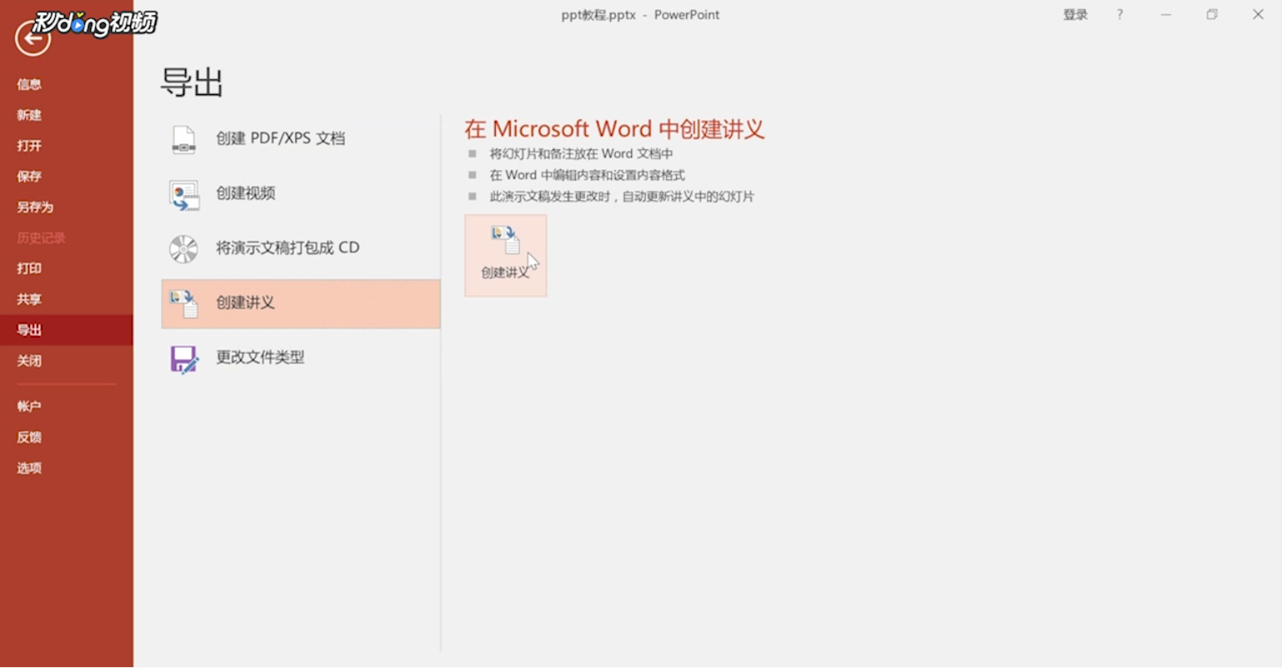Open the help question mark icon
The width and height of the screenshot is (1282, 668).
point(1119,15)
